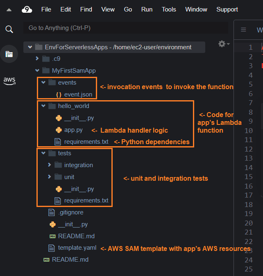
Task: Focus the Go to Anything search field
Action: coord(126,28)
